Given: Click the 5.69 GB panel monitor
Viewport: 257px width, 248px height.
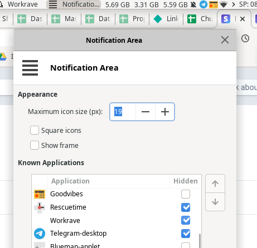Looking at the screenshot, I should [x=118, y=4].
